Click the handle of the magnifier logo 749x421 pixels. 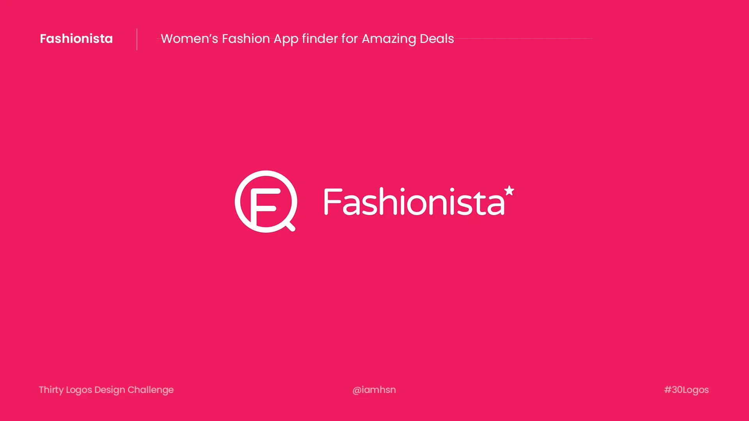290,226
